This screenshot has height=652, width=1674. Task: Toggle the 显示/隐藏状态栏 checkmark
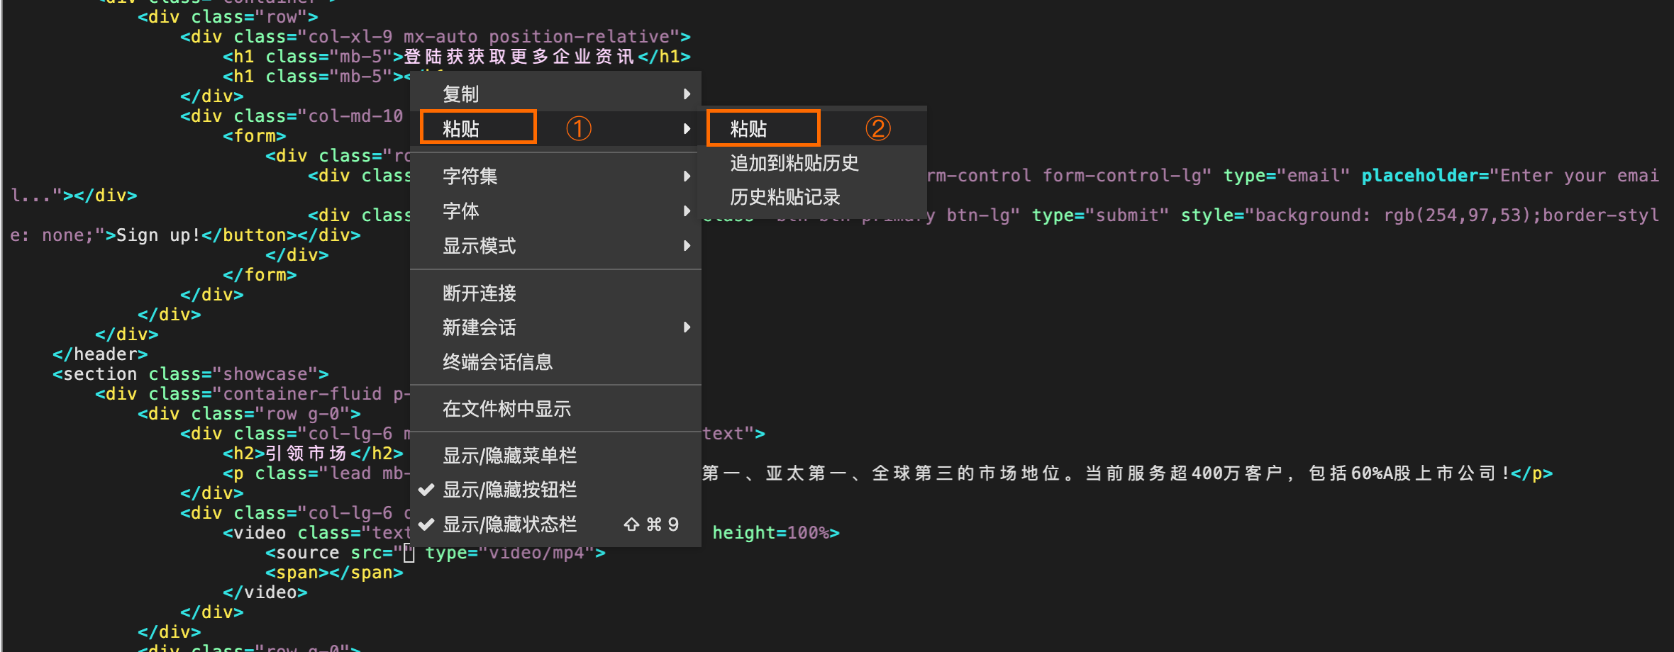(426, 524)
